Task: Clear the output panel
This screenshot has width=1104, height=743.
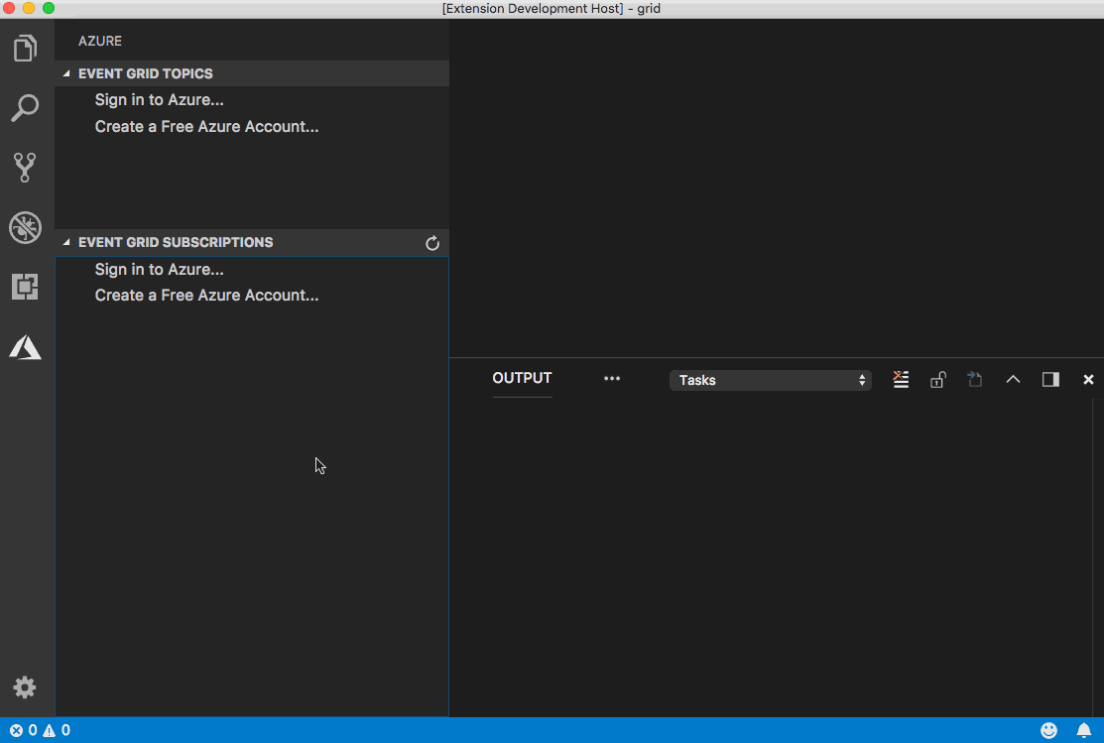Action: coord(901,380)
